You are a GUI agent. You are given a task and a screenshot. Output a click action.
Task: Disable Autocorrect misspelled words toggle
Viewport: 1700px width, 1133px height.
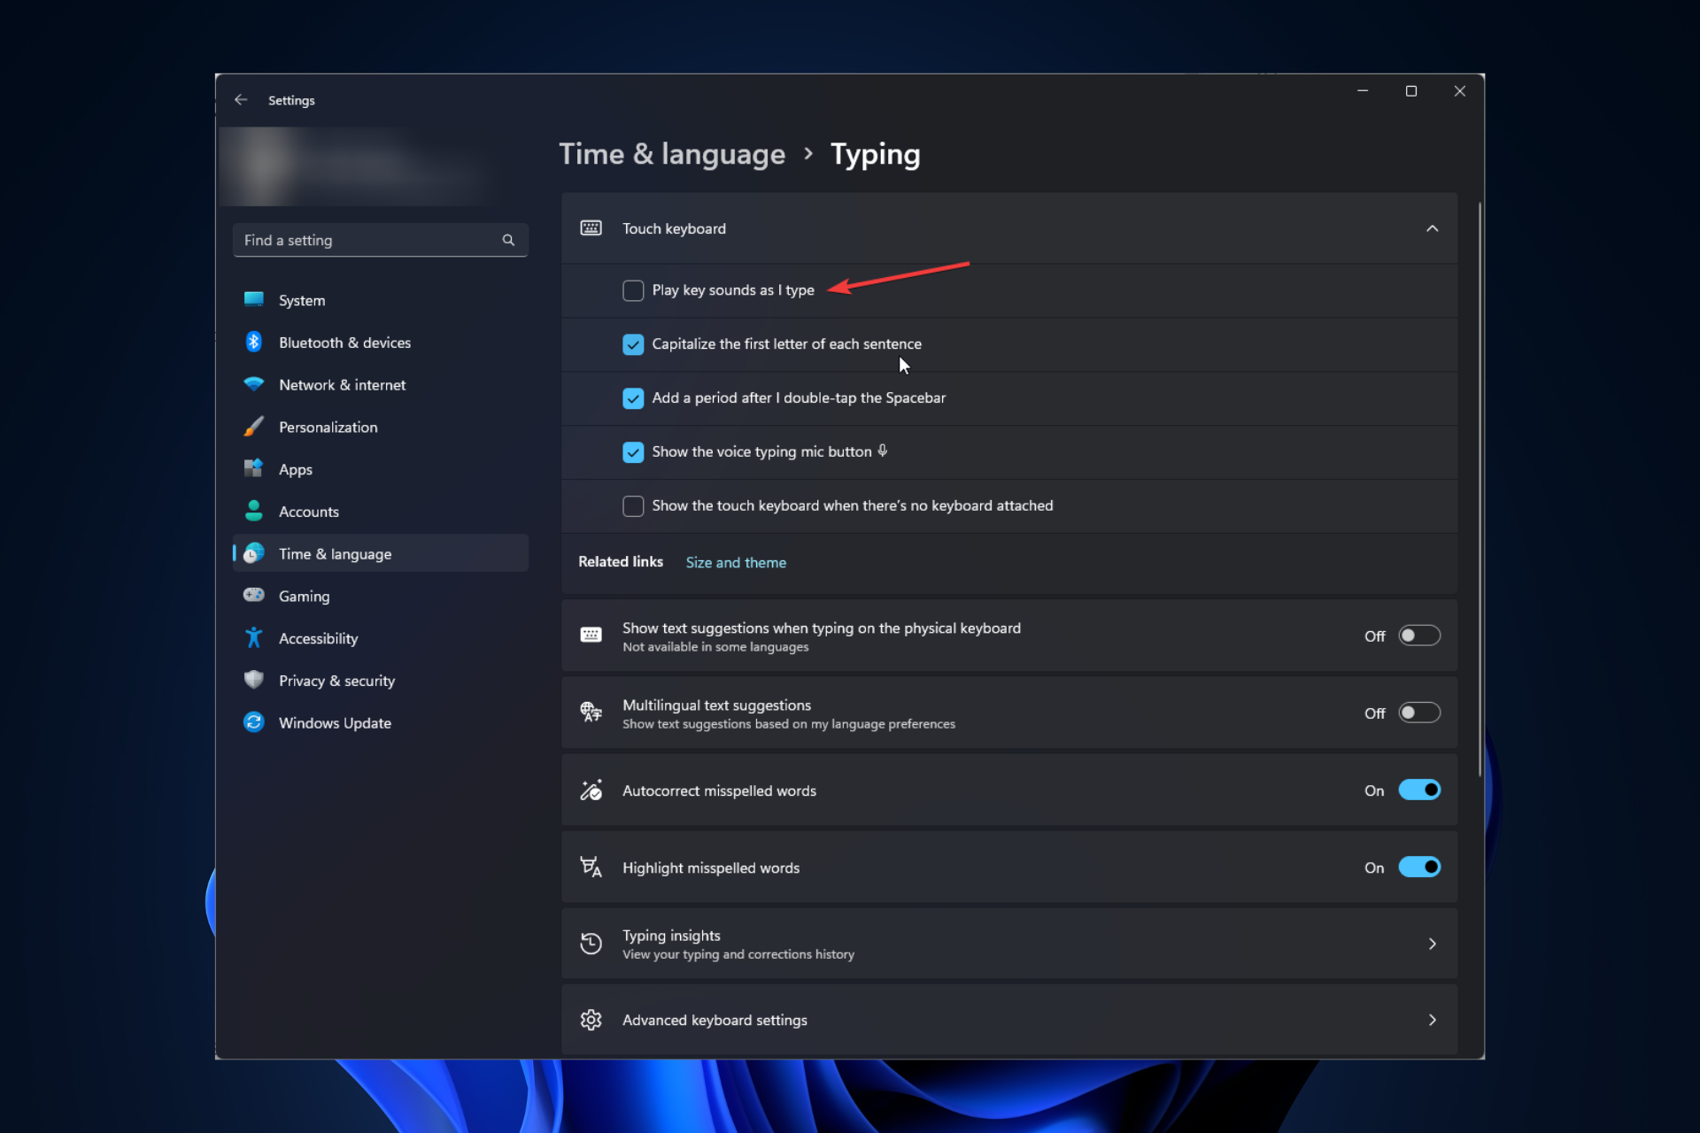tap(1419, 789)
